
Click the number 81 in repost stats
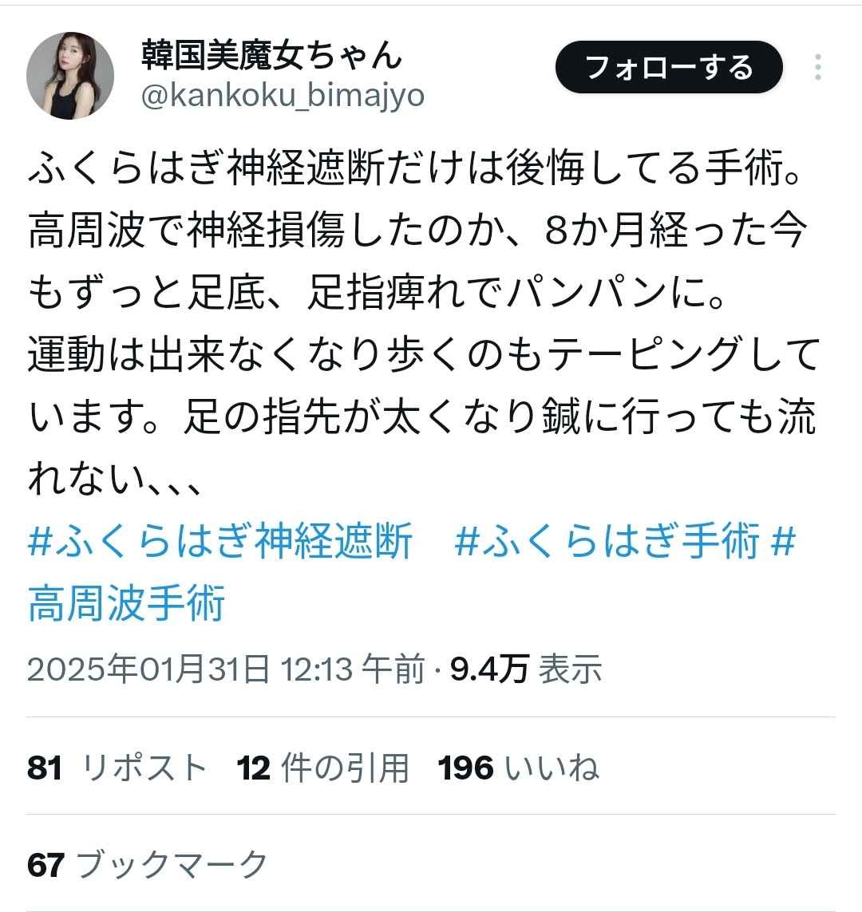click(x=44, y=768)
